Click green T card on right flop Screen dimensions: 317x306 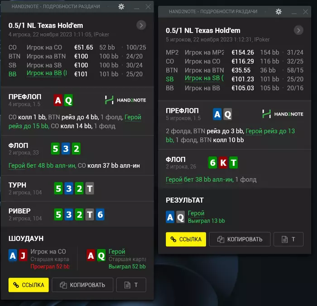pyautogui.click(x=234, y=162)
